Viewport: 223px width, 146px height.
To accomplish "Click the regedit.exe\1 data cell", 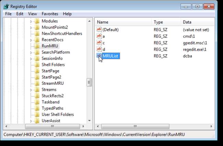I will 195,50.
